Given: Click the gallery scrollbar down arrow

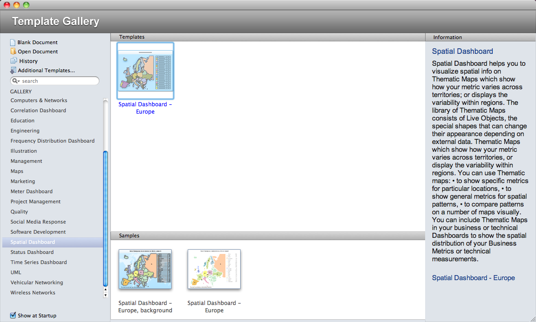Looking at the screenshot, I should 105,295.
